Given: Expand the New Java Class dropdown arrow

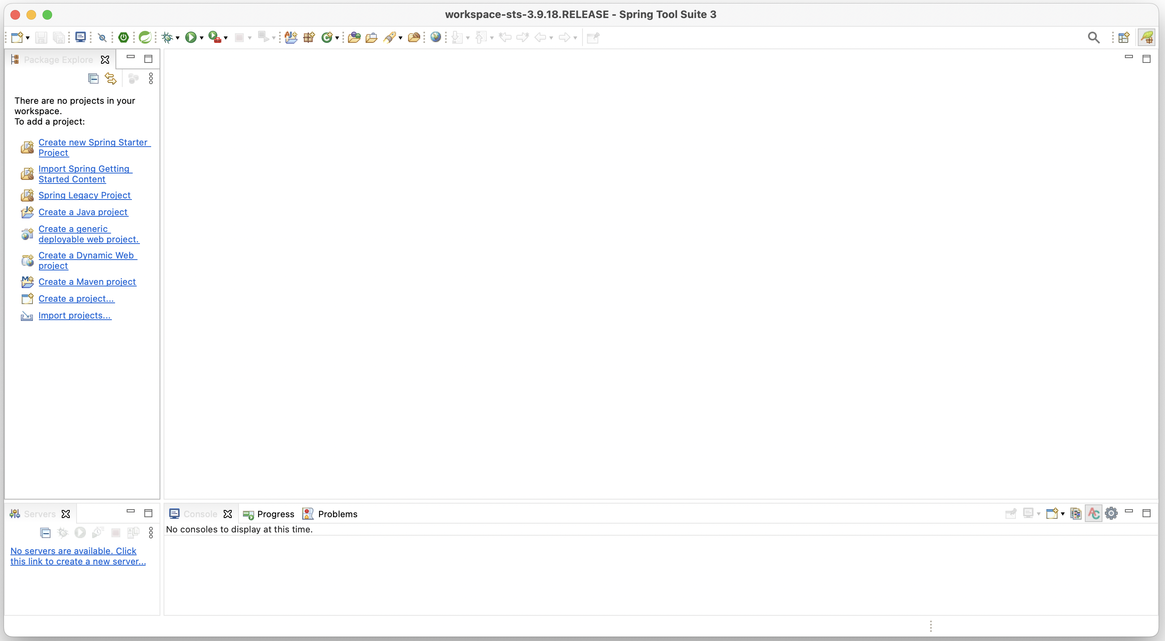Looking at the screenshot, I should pos(338,38).
